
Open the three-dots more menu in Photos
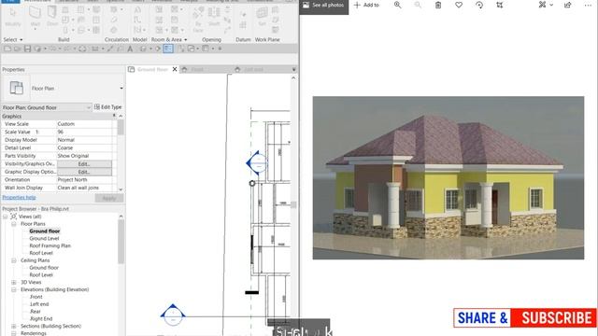click(x=588, y=5)
